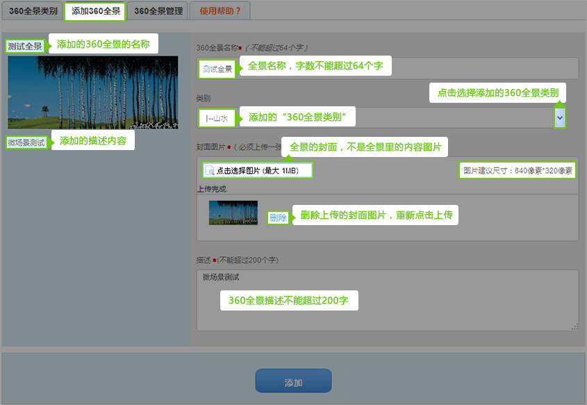
Task: Click the 删除 link beside cover image
Action: click(x=278, y=217)
